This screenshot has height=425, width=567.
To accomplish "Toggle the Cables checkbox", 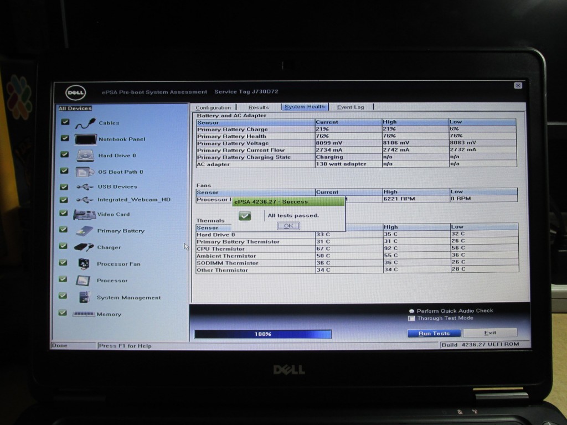I will click(x=65, y=122).
